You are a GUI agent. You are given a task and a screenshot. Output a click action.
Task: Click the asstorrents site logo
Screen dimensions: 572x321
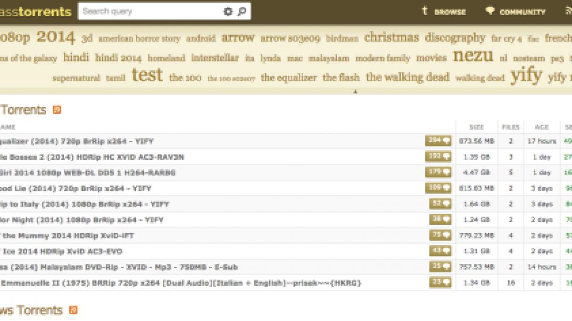pyautogui.click(x=36, y=11)
